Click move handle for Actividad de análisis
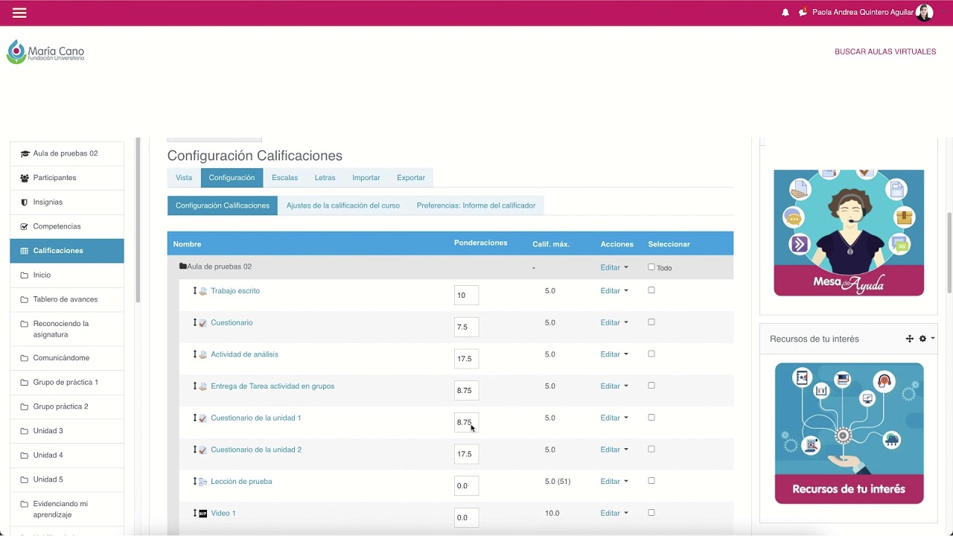Screen dimensions: 953x536 pos(195,354)
